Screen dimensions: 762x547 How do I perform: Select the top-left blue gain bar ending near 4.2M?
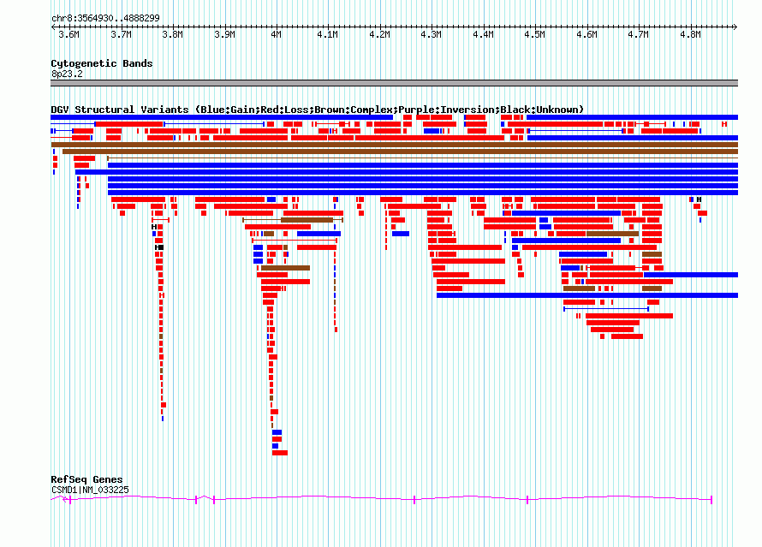pyautogui.click(x=222, y=117)
